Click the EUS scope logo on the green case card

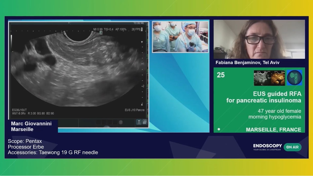click(x=295, y=78)
